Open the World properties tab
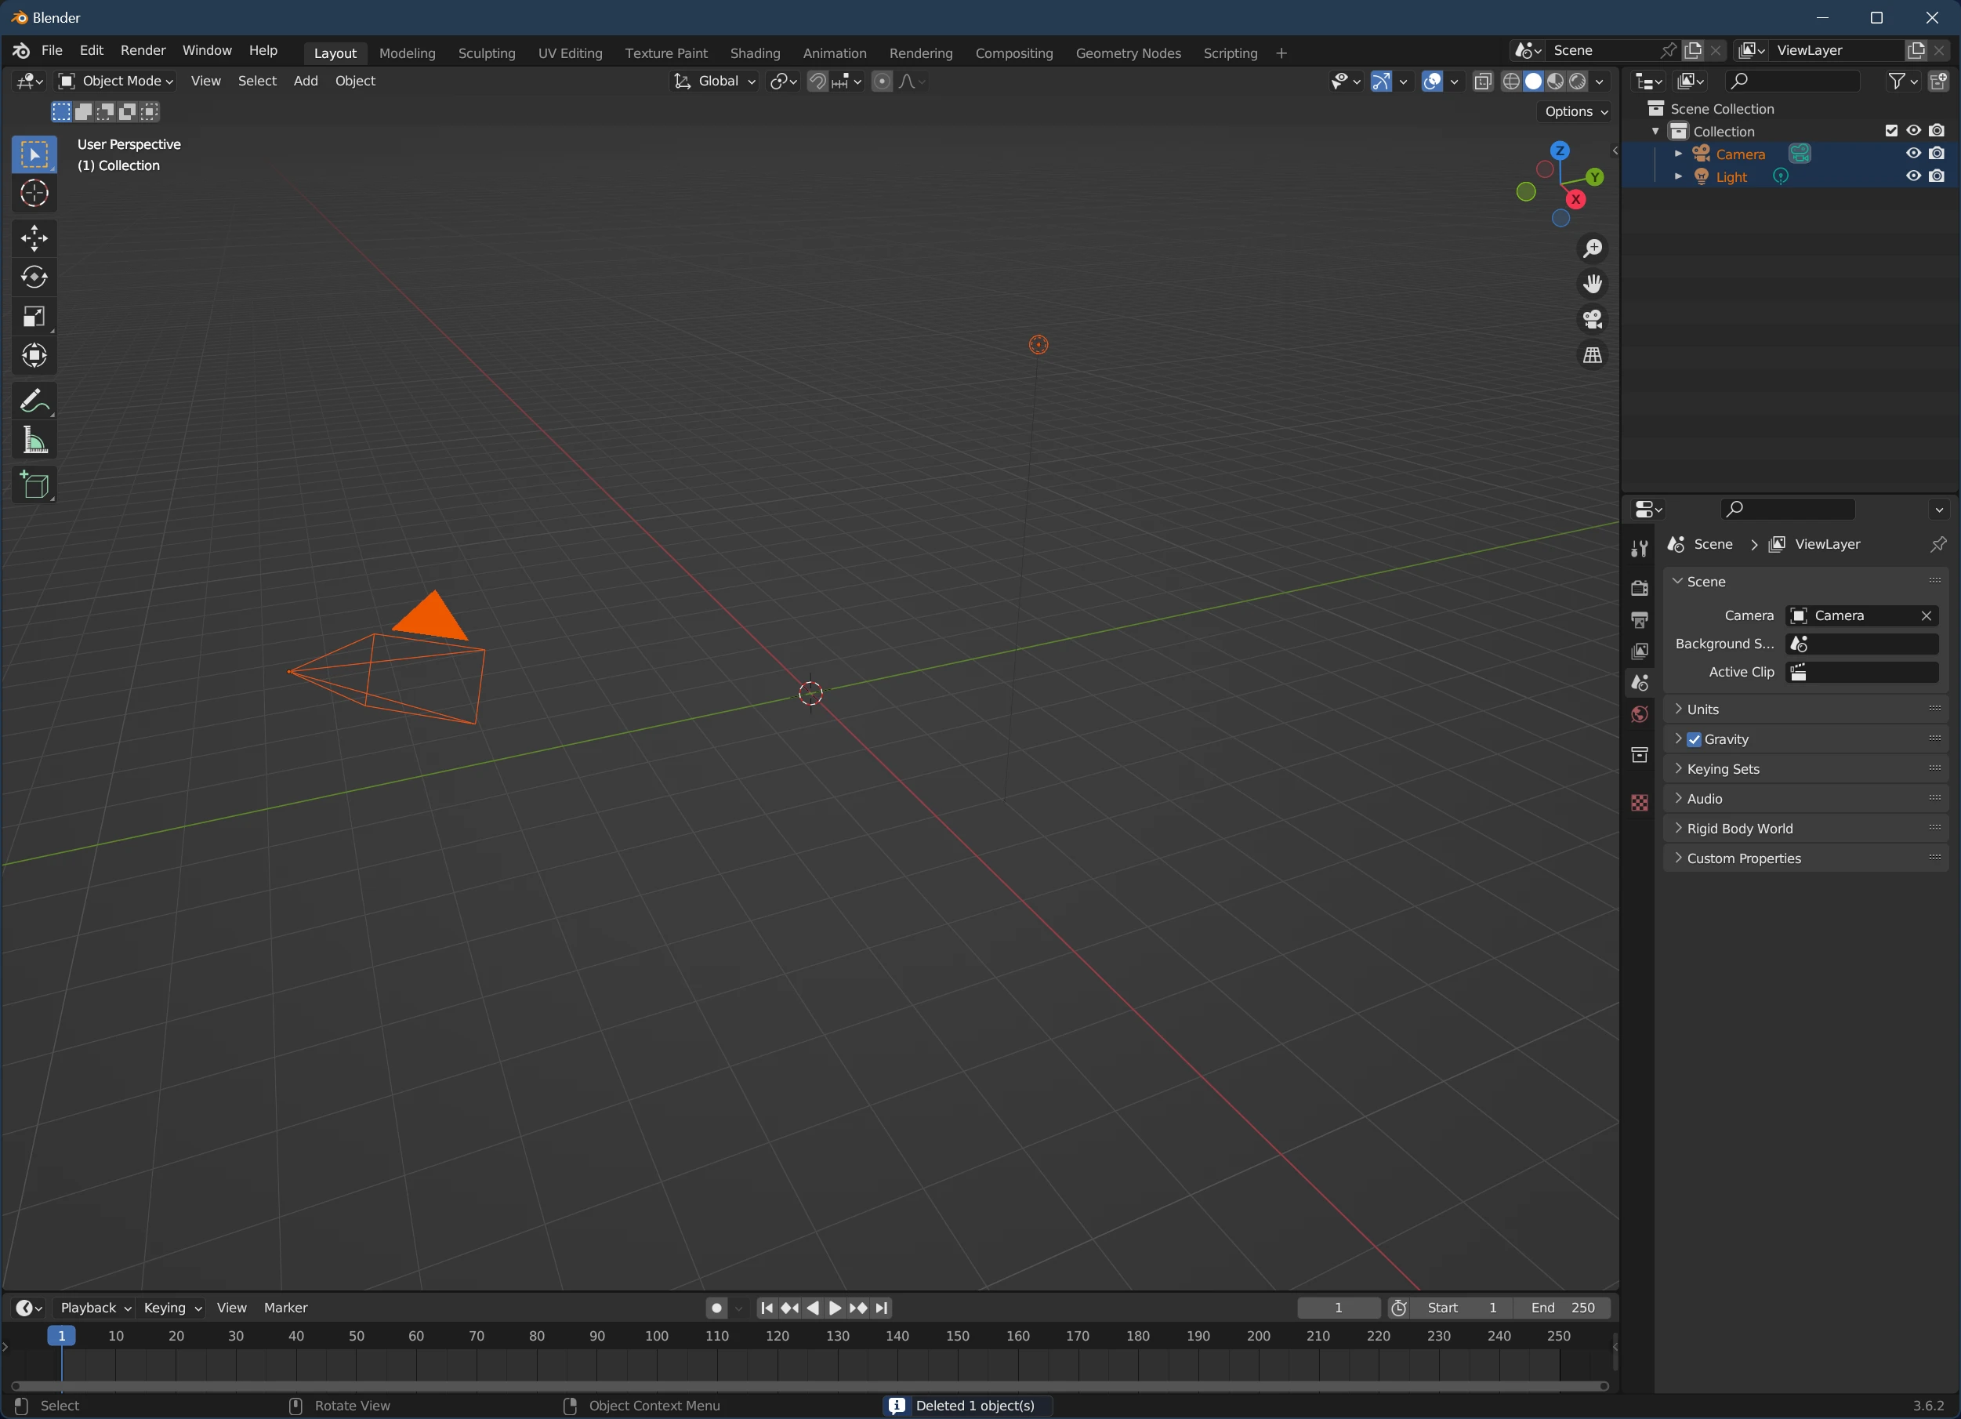This screenshot has width=1961, height=1419. pyautogui.click(x=1640, y=714)
